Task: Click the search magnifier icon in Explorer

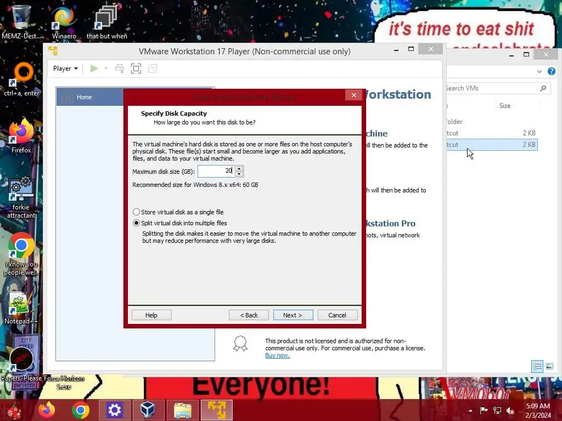Action: (x=543, y=88)
